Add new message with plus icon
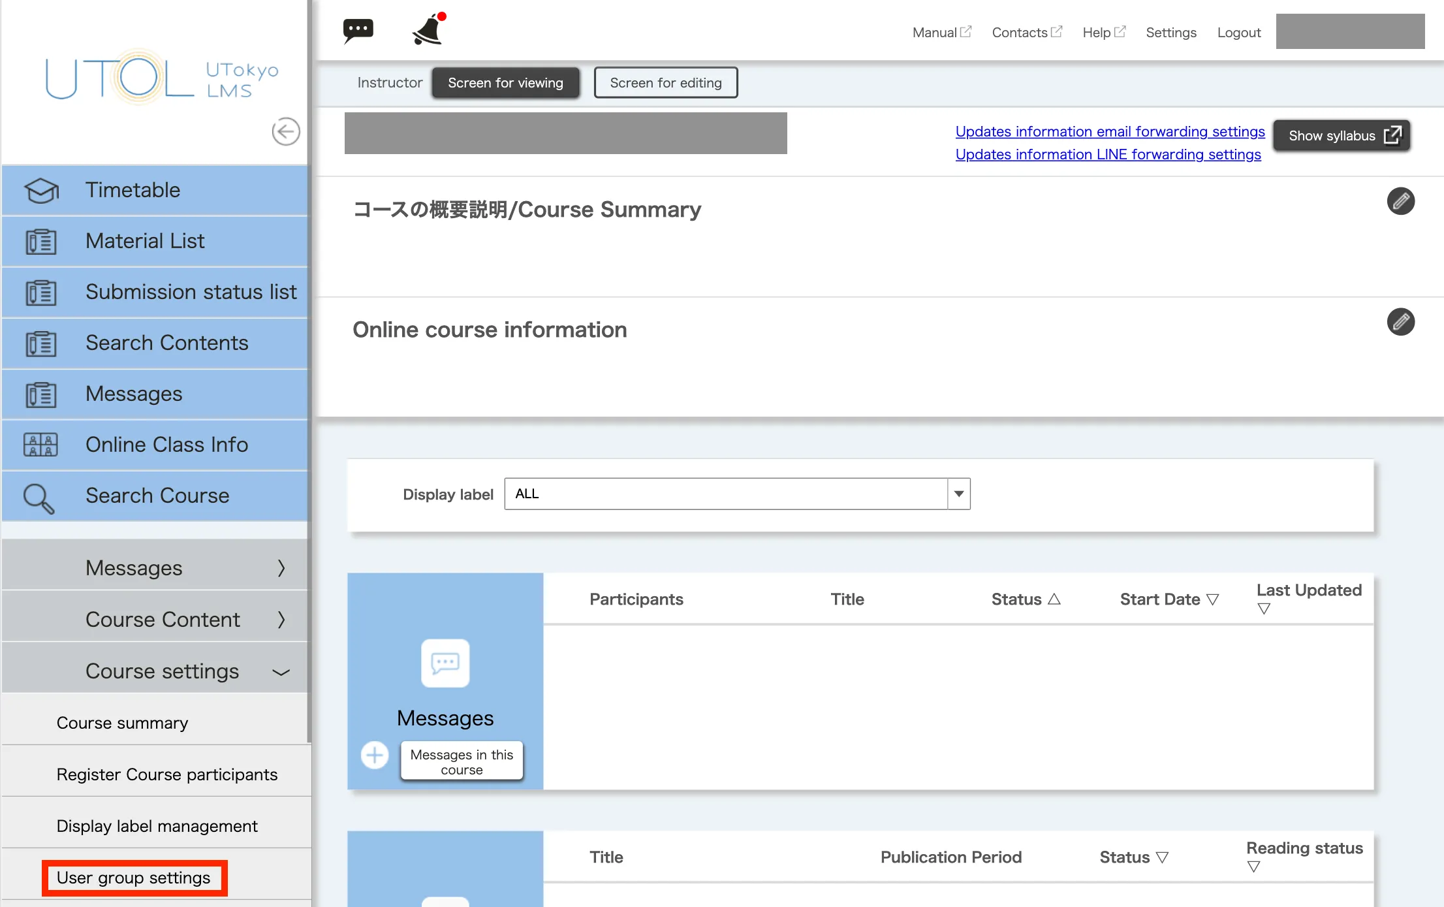The width and height of the screenshot is (1444, 907). tap(375, 756)
